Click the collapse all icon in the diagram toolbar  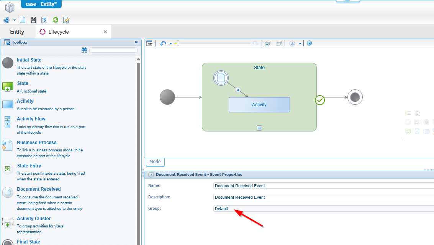point(279,44)
